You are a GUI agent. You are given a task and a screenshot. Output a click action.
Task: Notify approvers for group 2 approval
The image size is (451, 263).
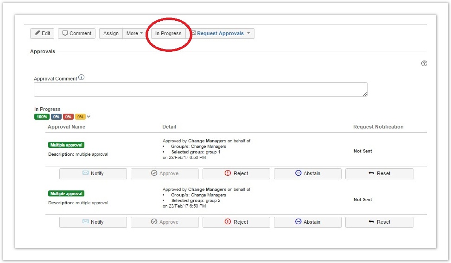[93, 222]
